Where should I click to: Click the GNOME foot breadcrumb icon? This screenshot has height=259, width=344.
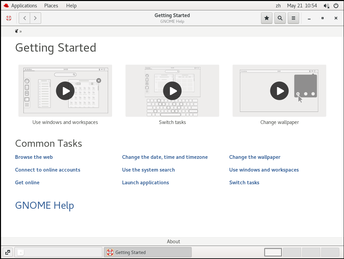tap(16, 31)
